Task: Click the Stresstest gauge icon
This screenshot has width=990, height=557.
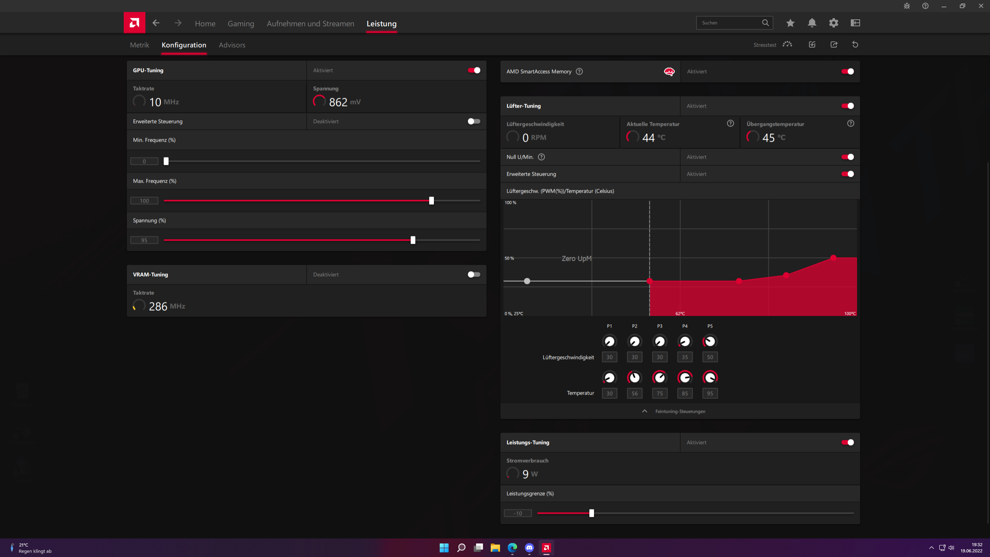Action: coord(787,44)
